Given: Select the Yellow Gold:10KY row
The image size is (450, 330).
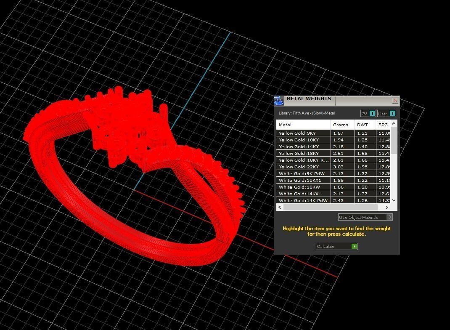Looking at the screenshot, I should coord(334,140).
